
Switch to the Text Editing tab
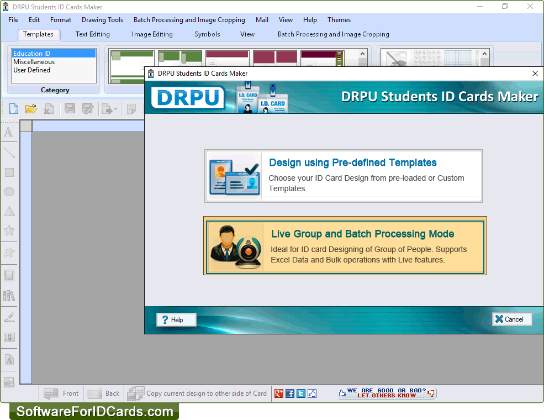(93, 34)
